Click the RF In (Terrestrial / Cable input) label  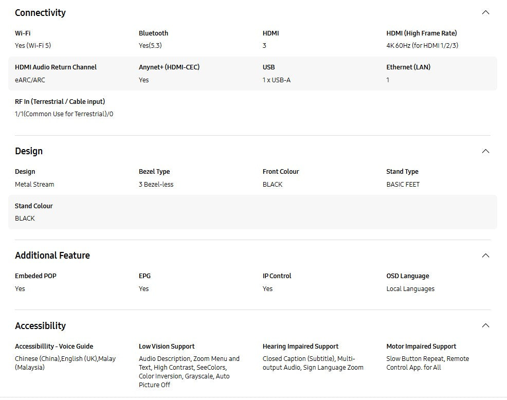[60, 102]
